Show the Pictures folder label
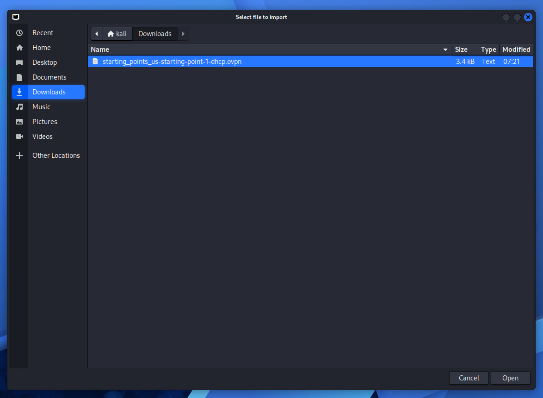Image resolution: width=543 pixels, height=398 pixels. [45, 122]
